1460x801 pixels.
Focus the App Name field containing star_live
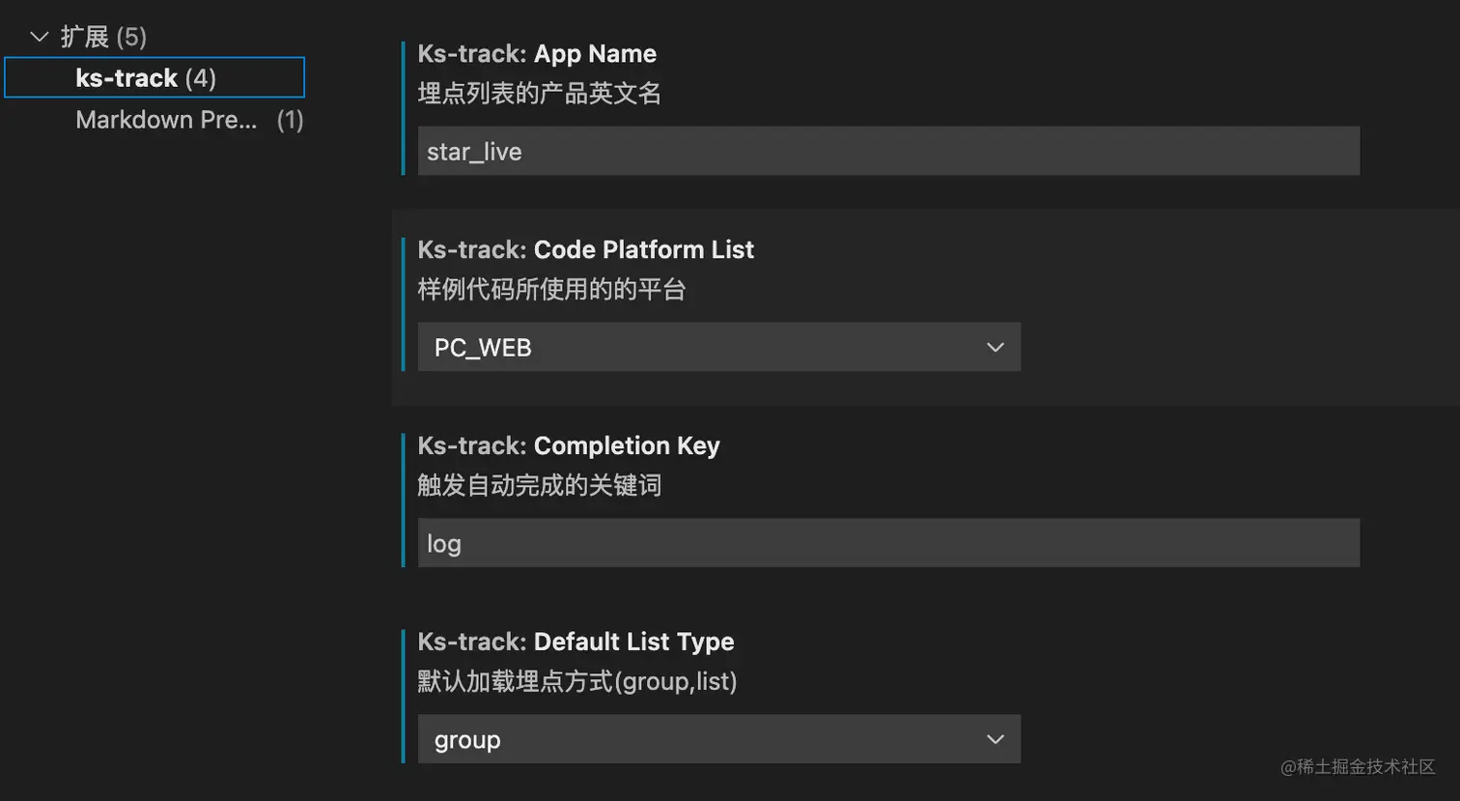pyautogui.click(x=887, y=151)
